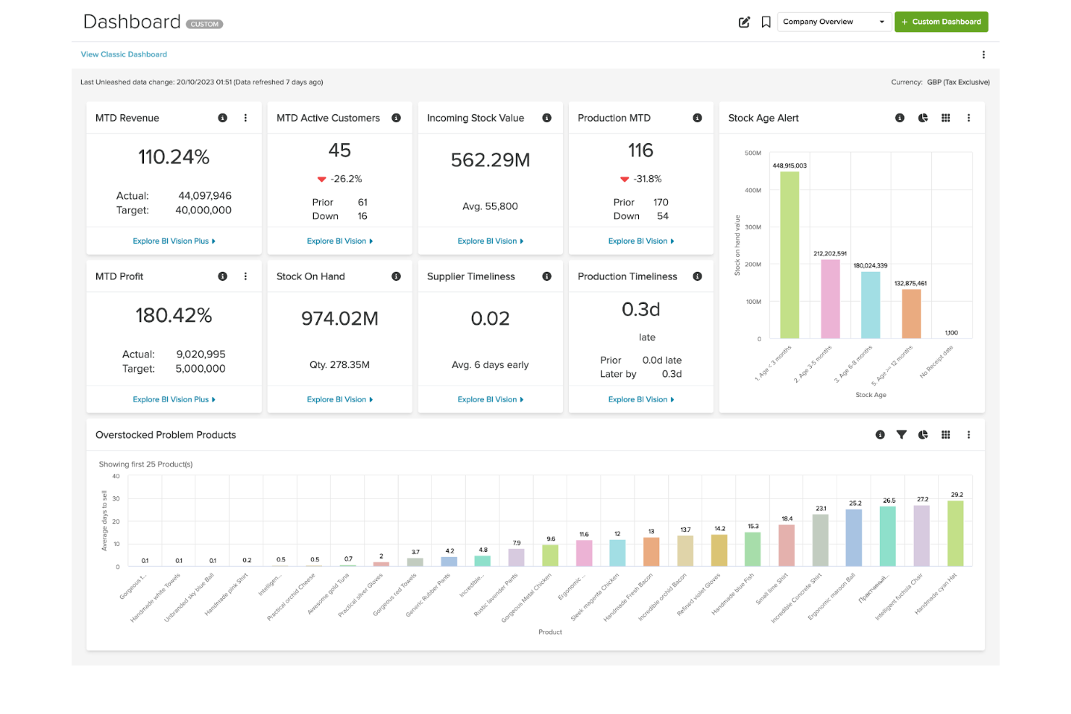Switch Overstocked Problem Products to pie chart
The width and height of the screenshot is (1071, 714).
923,435
